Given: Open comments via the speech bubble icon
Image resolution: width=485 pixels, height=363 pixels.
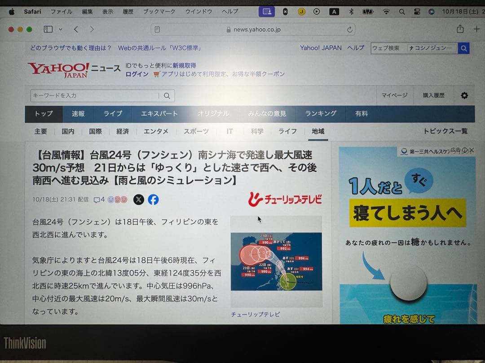Looking at the screenshot, I should click(97, 200).
